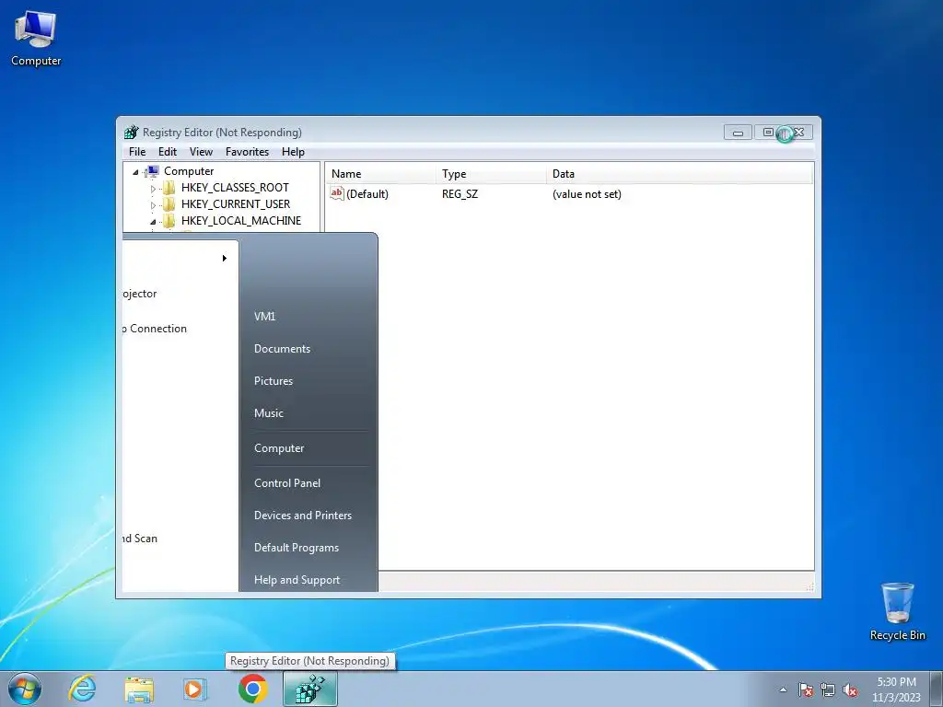Click the Registry Editor taskbar button
943x707 pixels.
click(310, 689)
